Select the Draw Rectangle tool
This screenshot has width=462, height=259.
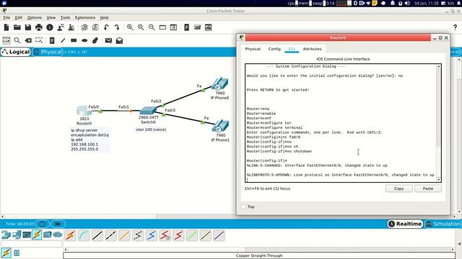click(74, 40)
